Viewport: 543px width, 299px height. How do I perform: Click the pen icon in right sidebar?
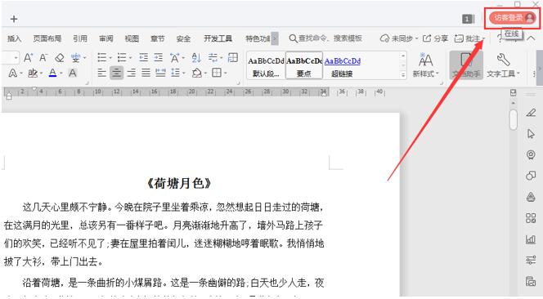point(531,113)
